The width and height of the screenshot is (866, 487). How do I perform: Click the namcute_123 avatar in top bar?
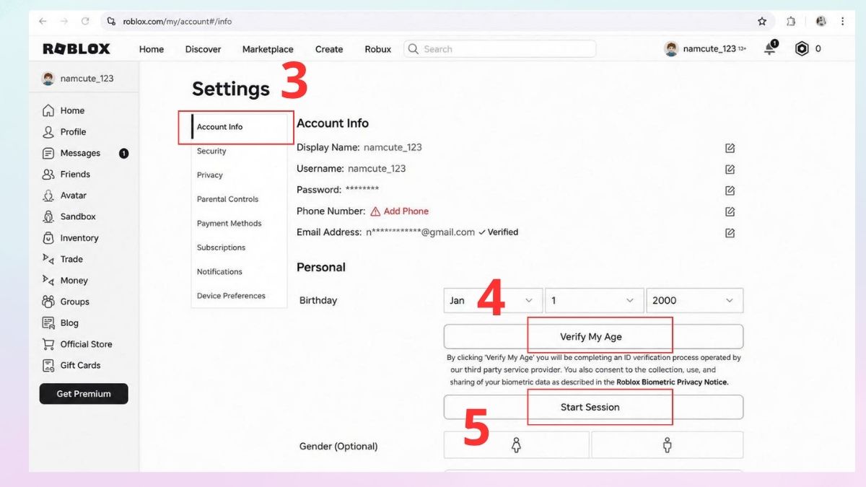(x=672, y=49)
